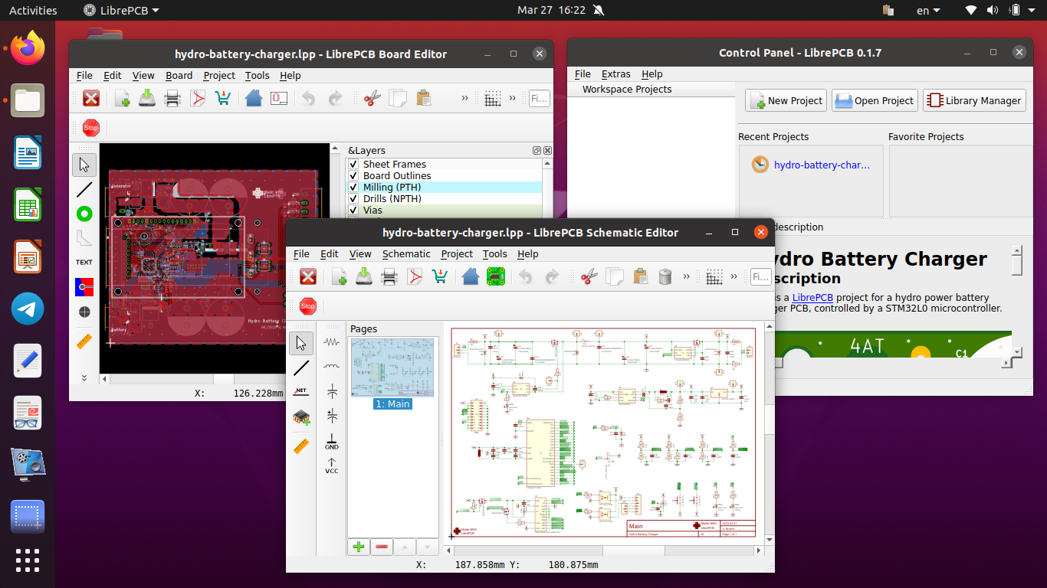Image resolution: width=1047 pixels, height=588 pixels.
Task: Click the Stop button in Schematic Editor
Action: pos(308,306)
